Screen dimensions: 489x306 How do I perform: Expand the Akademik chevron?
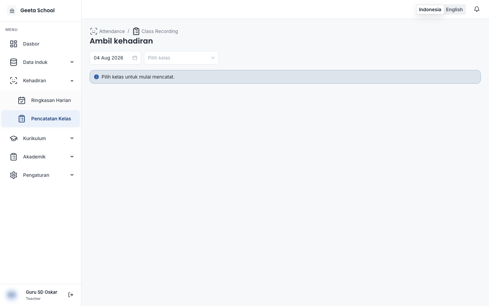(72, 157)
